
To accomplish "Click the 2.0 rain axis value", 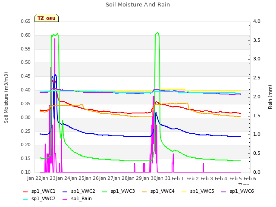I will pyautogui.click(x=257, y=97).
